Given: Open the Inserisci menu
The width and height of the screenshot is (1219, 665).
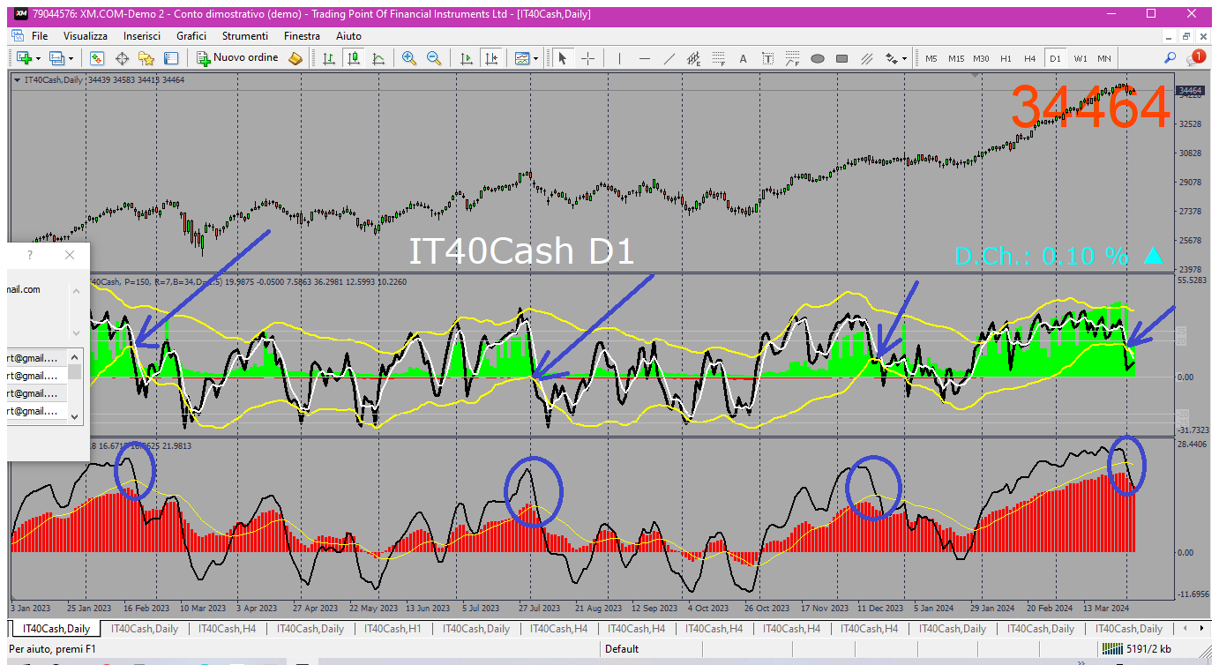Looking at the screenshot, I should pos(142,36).
